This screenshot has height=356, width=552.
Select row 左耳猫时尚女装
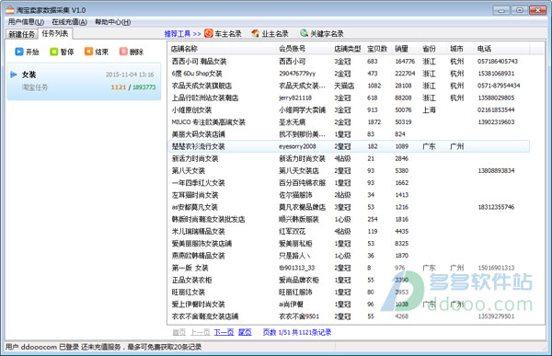click(x=349, y=195)
